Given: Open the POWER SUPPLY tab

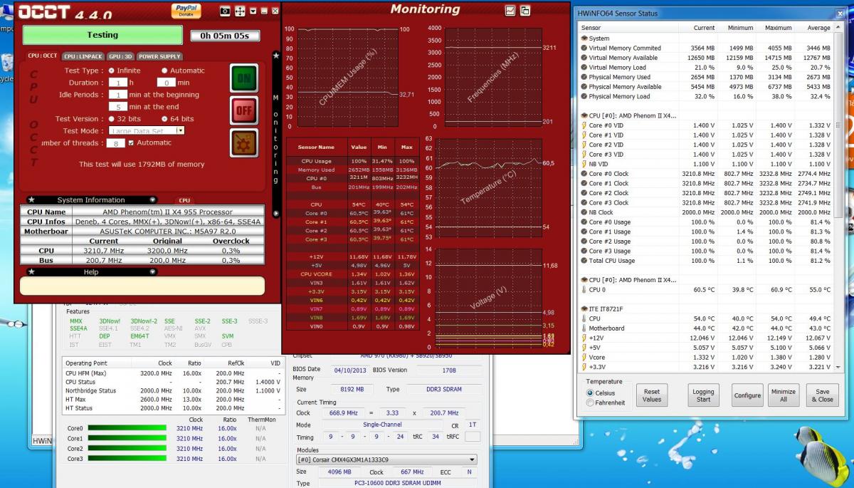Looking at the screenshot, I should click(159, 56).
